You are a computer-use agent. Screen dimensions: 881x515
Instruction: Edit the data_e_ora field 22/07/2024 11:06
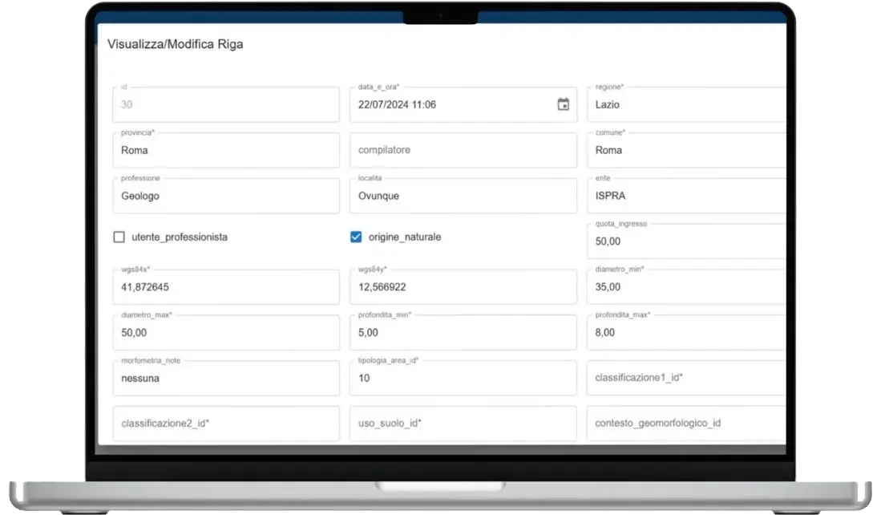pyautogui.click(x=463, y=104)
